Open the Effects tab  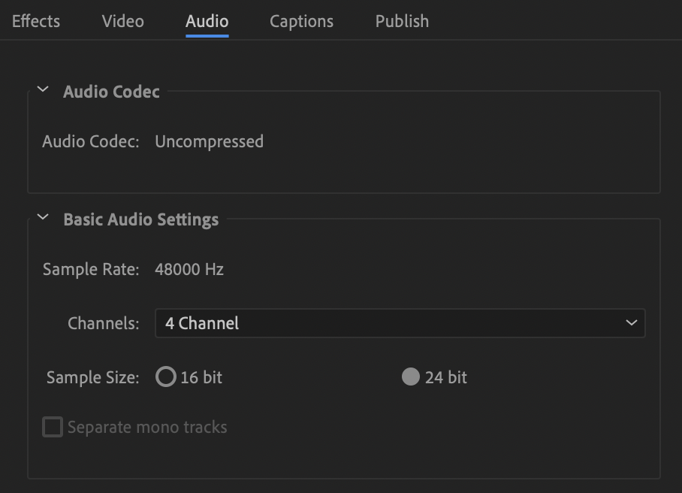pyautogui.click(x=35, y=21)
